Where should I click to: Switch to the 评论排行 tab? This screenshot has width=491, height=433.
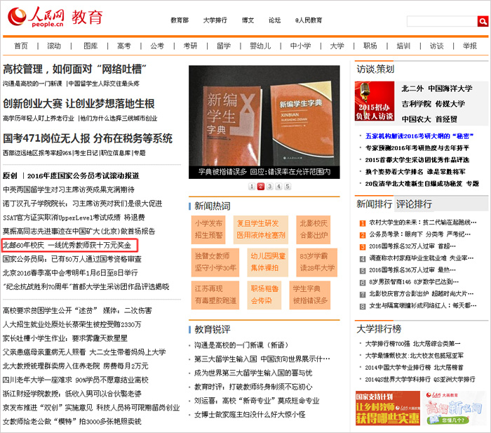pyautogui.click(x=414, y=204)
